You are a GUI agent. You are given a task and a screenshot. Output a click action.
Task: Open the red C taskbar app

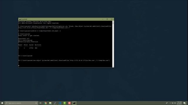tap(69, 103)
